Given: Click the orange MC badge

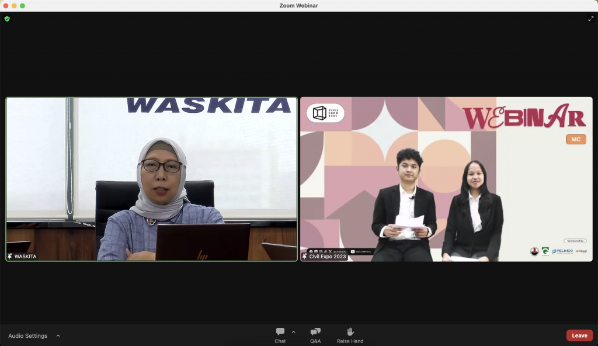Looking at the screenshot, I should 576,139.
